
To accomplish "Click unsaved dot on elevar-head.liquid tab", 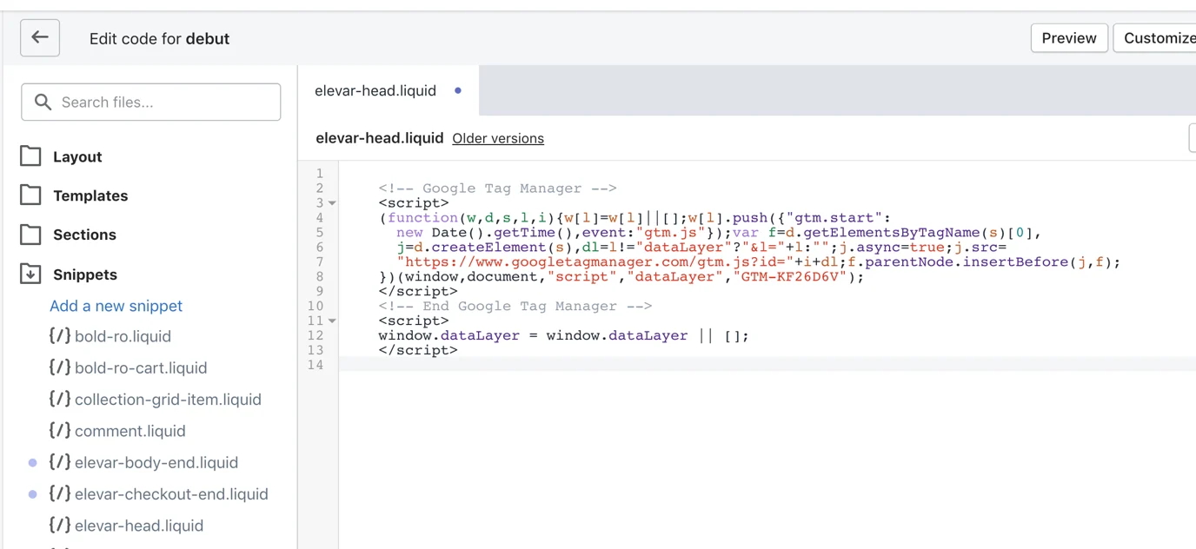I will [x=458, y=90].
